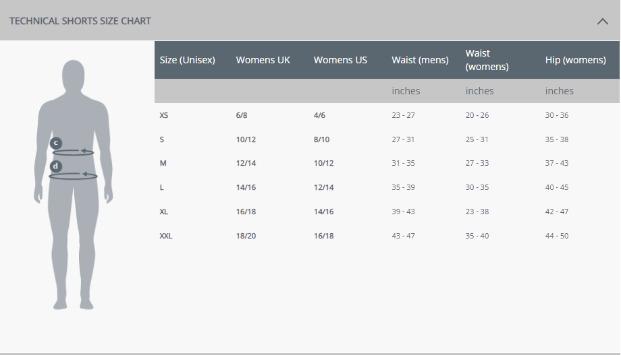This screenshot has width=621, height=355.
Task: Click the Womens UK column header
Action: 263,60
